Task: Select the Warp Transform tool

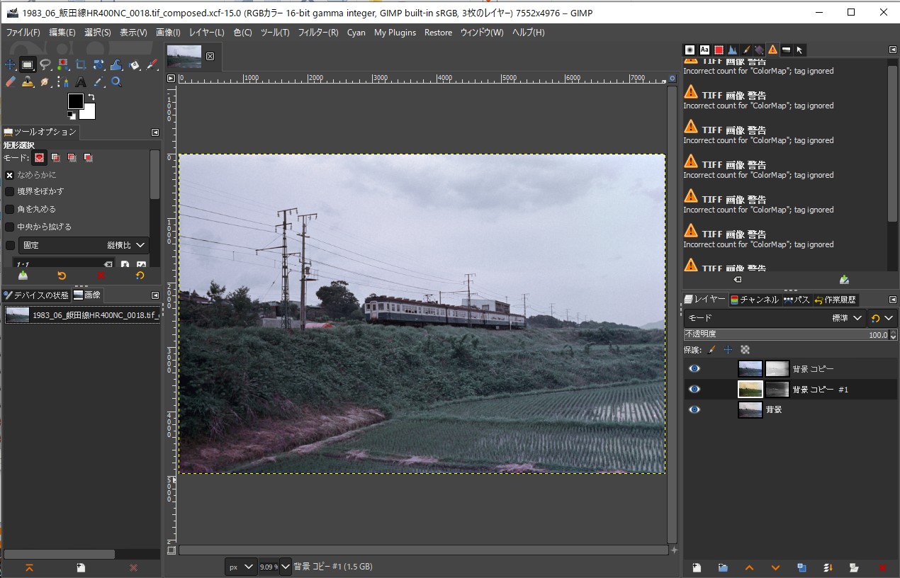Action: click(116, 65)
